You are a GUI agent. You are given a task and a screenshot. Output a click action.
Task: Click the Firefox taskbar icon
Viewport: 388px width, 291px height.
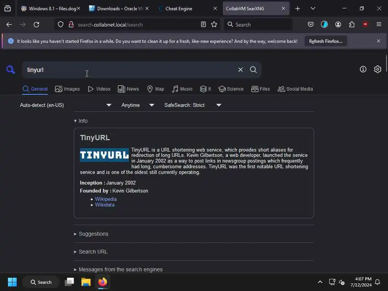(x=103, y=282)
